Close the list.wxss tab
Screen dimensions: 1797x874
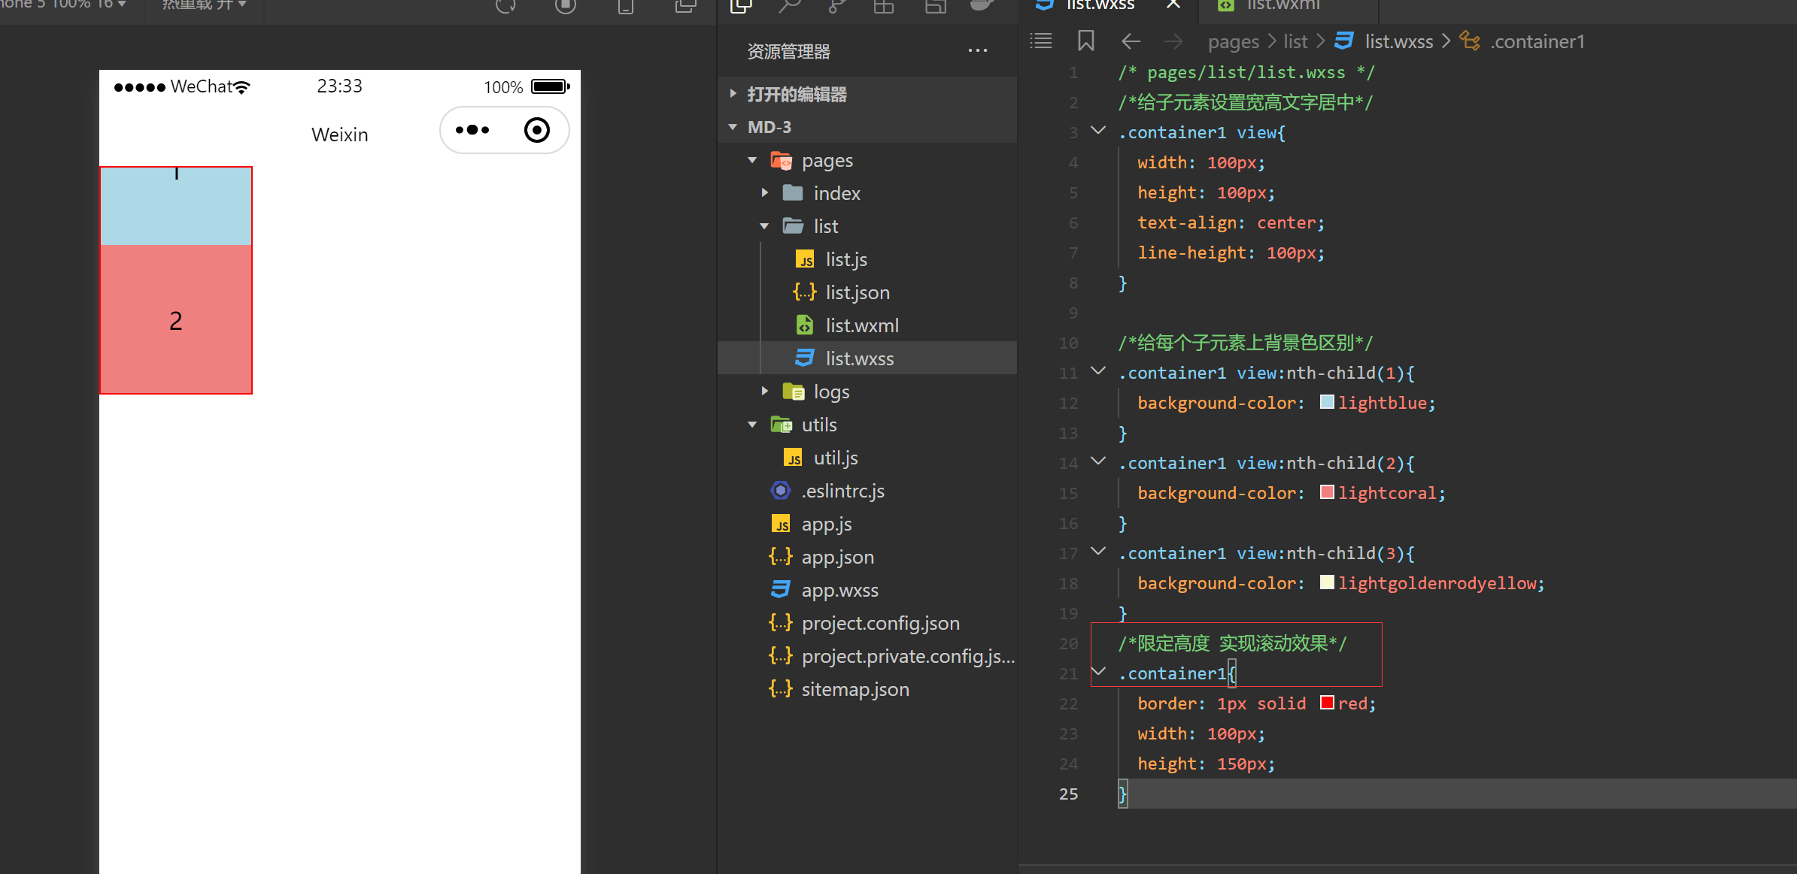1173,5
